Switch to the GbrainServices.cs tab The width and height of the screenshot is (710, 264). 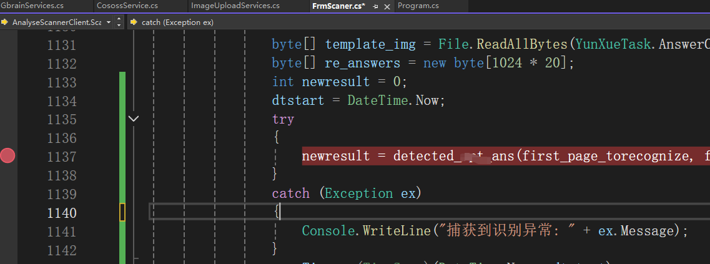coord(32,6)
